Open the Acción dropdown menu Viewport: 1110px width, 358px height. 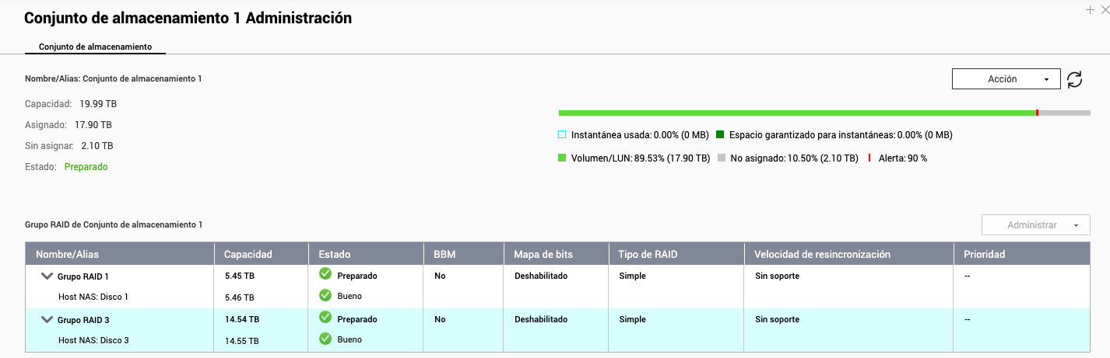[1006, 79]
